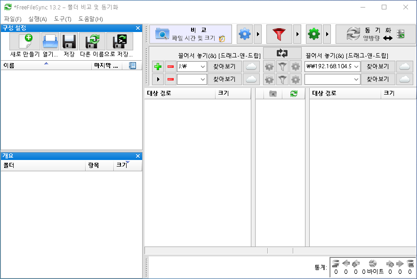The height and width of the screenshot is (279, 417).
Task: Browse right folder 찾아보기 for network path row
Action: point(378,66)
